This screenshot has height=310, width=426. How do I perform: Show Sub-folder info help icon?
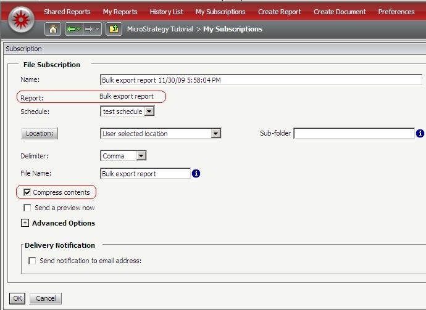coord(420,133)
